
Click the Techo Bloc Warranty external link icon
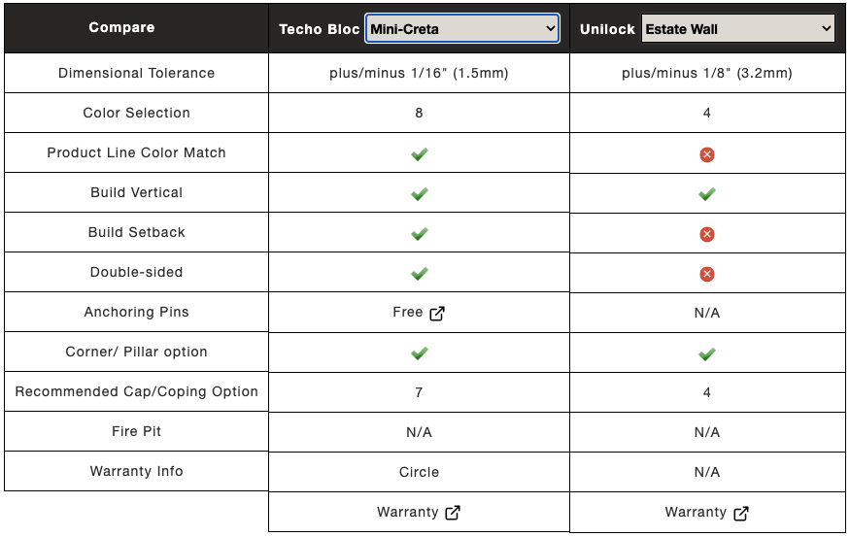(x=453, y=513)
